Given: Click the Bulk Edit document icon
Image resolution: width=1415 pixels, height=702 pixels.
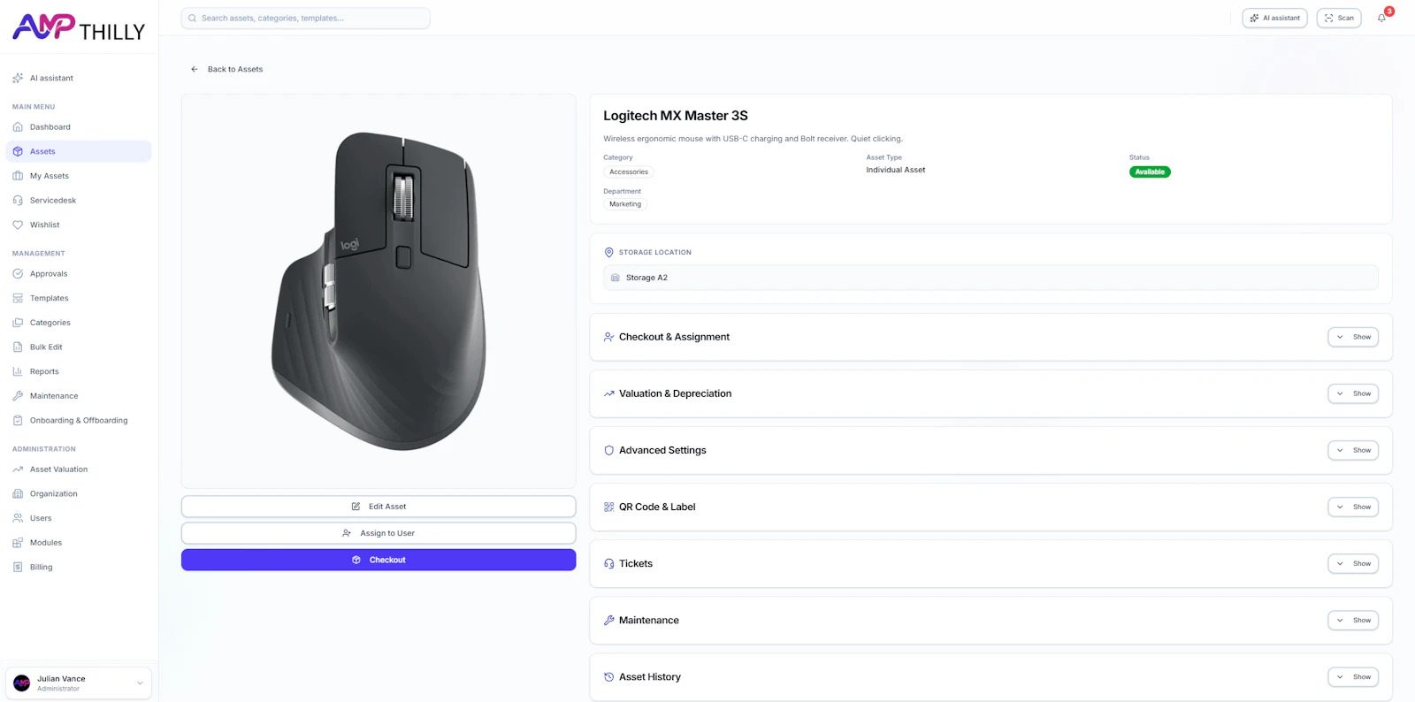Looking at the screenshot, I should click(x=18, y=347).
